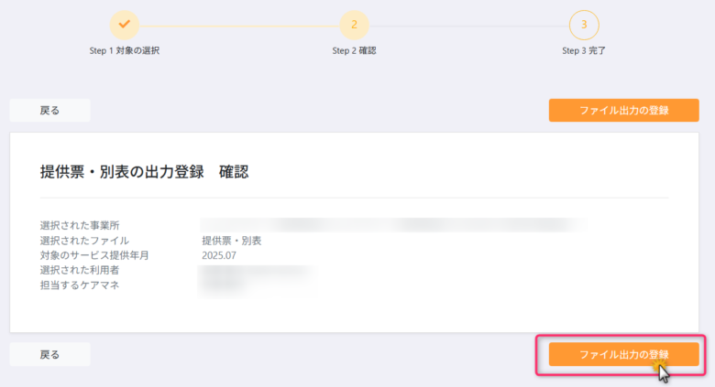The image size is (715, 387).
Task: Select the Step 3 完了 label
Action: (584, 50)
